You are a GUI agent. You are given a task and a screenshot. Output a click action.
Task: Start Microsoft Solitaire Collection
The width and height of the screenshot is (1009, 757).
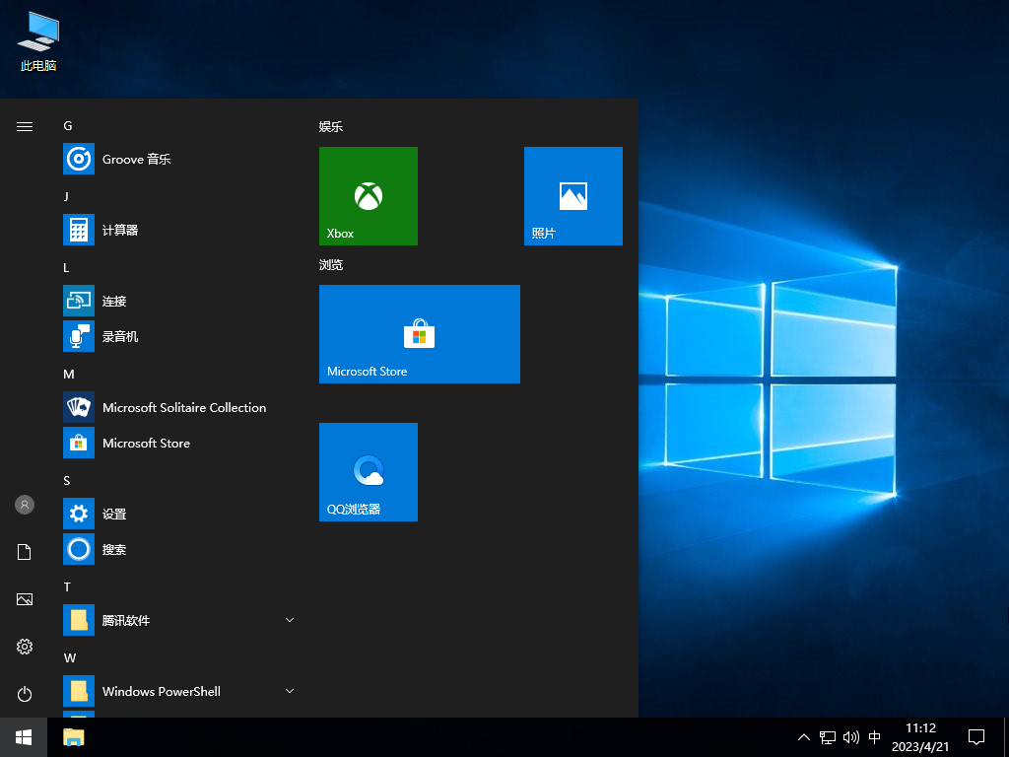pyautogui.click(x=184, y=407)
